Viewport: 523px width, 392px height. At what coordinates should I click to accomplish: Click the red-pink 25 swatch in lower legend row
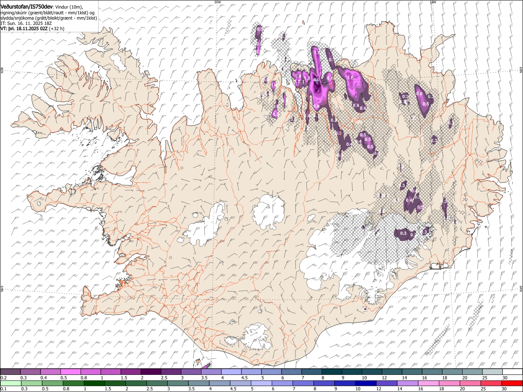coord(491,383)
